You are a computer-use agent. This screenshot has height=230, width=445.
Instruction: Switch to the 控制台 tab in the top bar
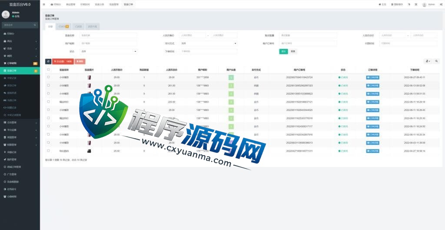[x=56, y=4]
